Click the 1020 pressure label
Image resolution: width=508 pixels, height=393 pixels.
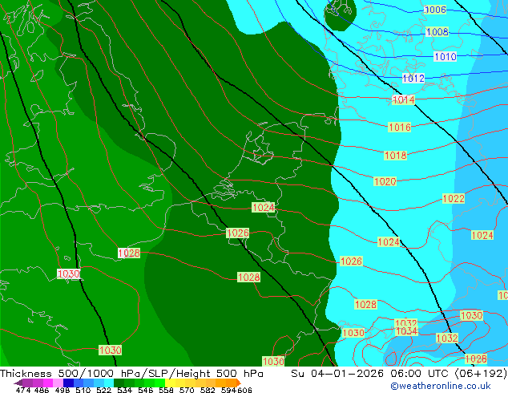(x=385, y=181)
